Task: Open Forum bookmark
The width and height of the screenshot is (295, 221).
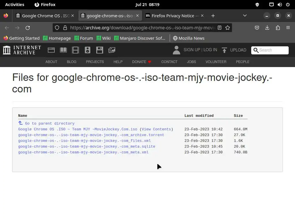Action: 84,38
